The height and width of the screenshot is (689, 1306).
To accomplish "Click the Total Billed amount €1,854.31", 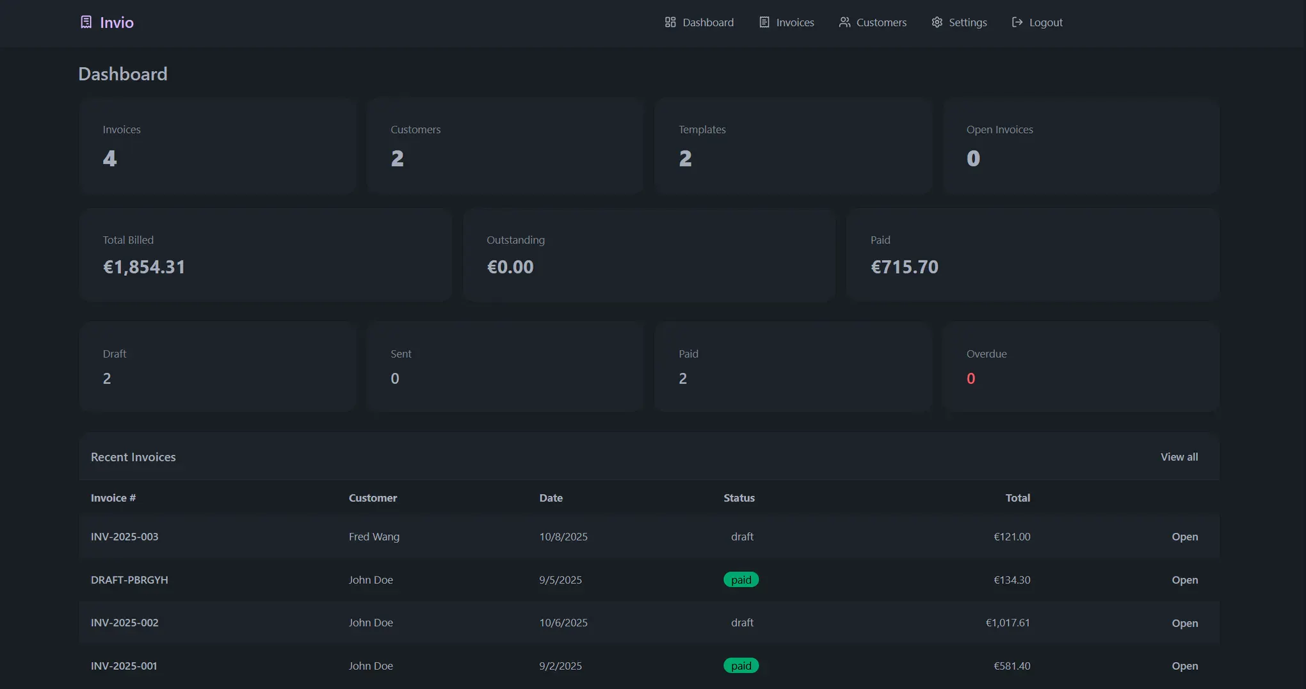I will 144,267.
